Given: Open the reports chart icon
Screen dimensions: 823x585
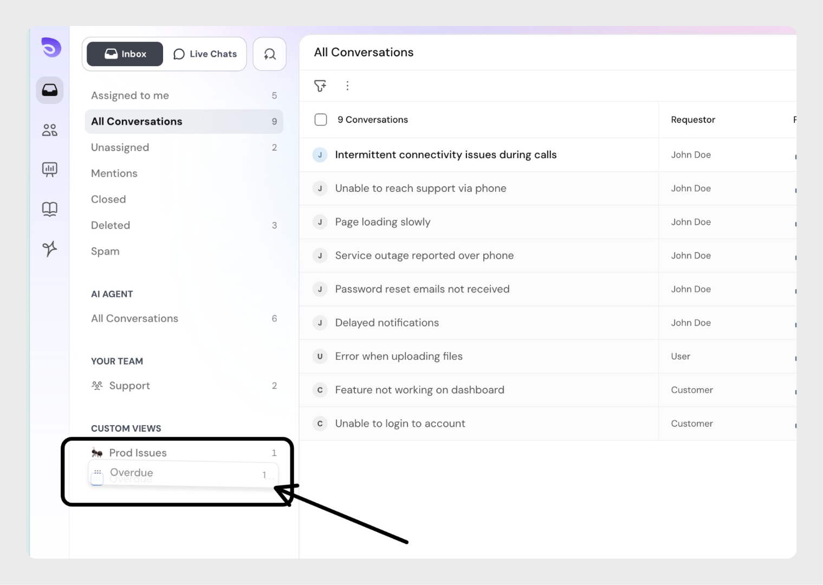Looking at the screenshot, I should coord(50,170).
